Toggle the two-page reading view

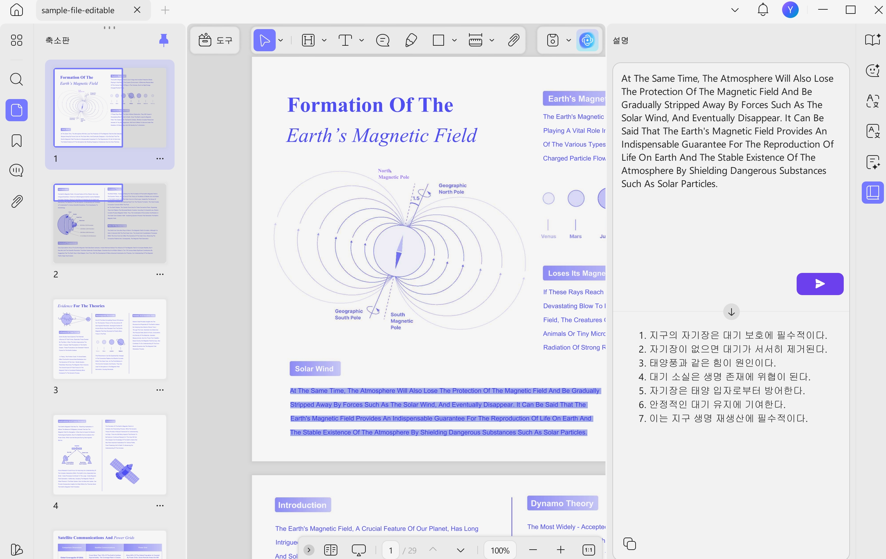tap(331, 550)
